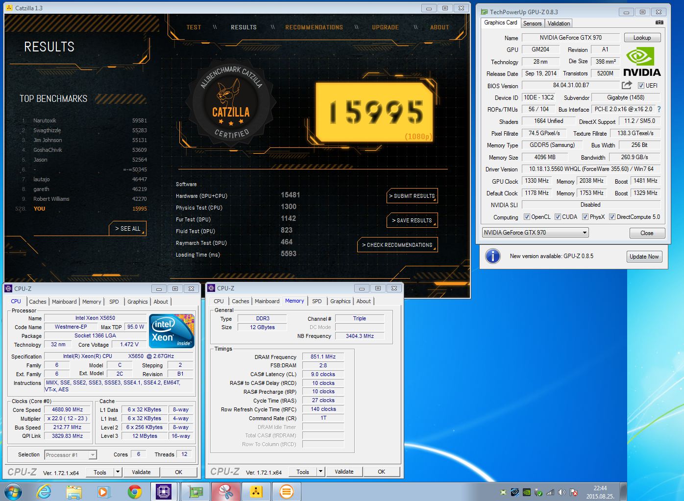684x501 pixels.
Task: Switch to the Validation tab in GPU-Z
Action: point(559,23)
